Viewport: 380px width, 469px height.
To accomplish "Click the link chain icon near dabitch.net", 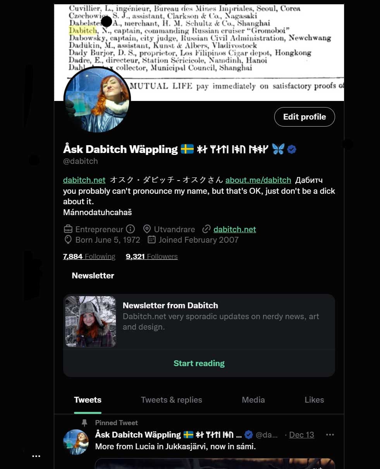I will click(x=206, y=229).
